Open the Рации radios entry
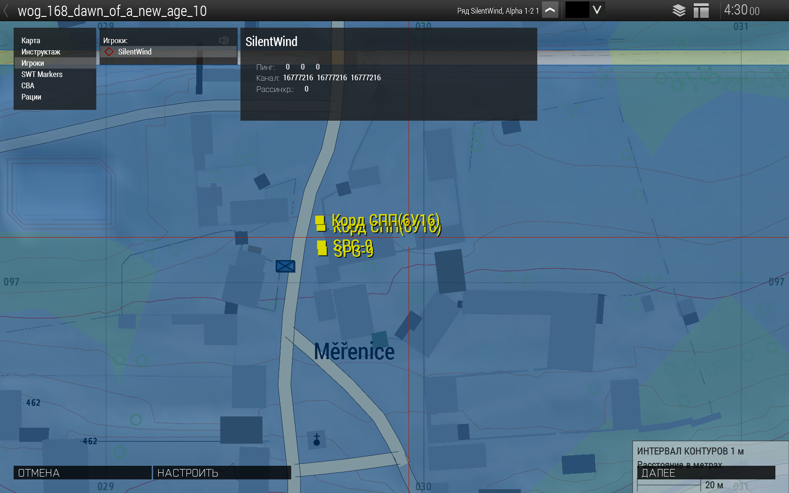 tap(31, 97)
